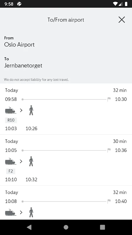Tap the walking icon in 10:08 trip
The height and width of the screenshot is (235, 132).
31,212
